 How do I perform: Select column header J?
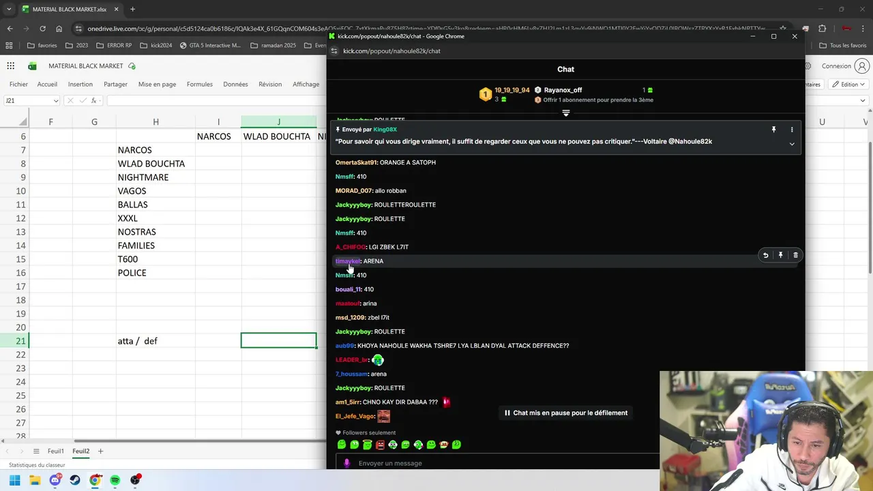278,122
